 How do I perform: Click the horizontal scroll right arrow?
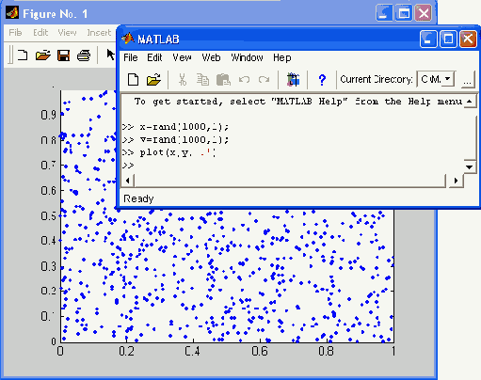[456, 181]
